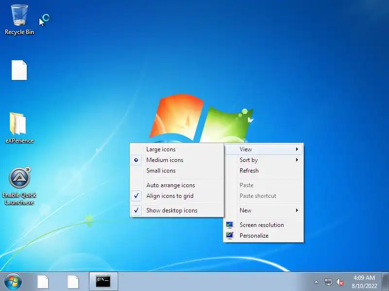Choose Small icons view option
Viewport: 389px width, 291px height.
[x=177, y=171]
